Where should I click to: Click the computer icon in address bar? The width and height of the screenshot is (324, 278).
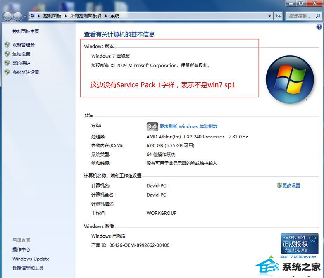coord(33,16)
